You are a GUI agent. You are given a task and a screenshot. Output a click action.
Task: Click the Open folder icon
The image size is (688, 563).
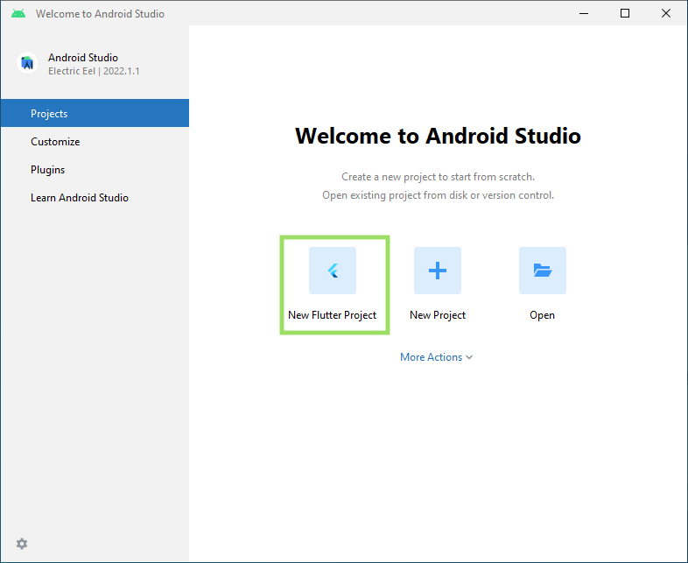(543, 271)
